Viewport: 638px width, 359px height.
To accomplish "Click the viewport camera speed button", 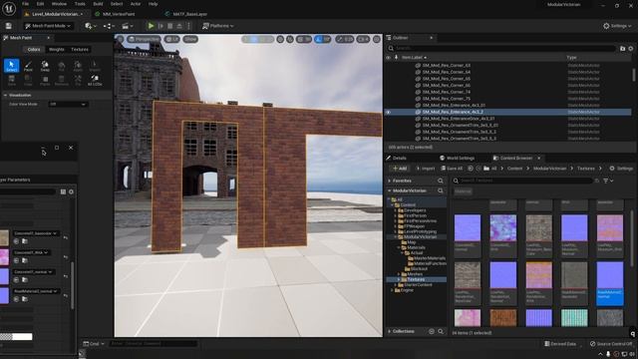I will pyautogui.click(x=363, y=39).
